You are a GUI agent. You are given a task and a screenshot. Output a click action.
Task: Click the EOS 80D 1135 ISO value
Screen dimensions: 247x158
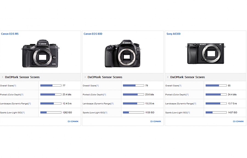(150, 112)
